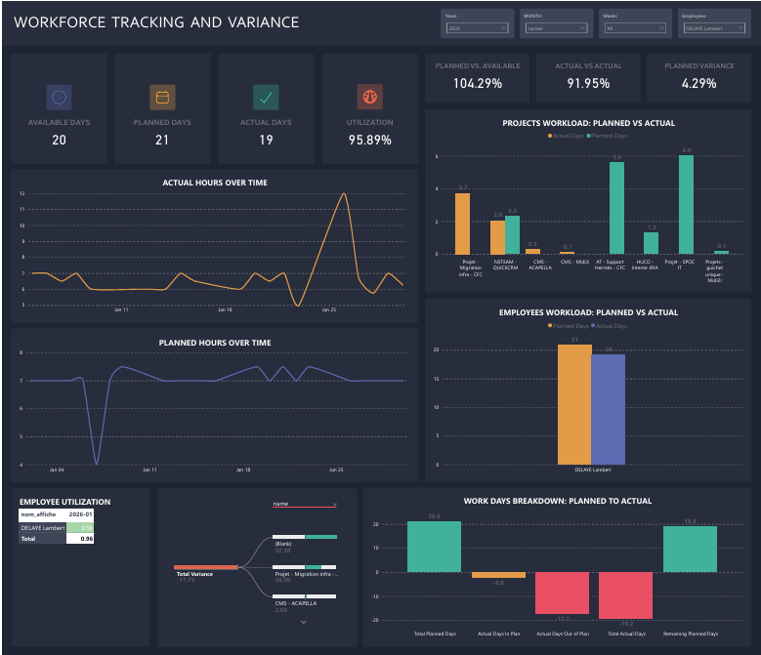The width and height of the screenshot is (761, 655).
Task: Remove the 'name' level with its X icon
Action: click(x=335, y=505)
